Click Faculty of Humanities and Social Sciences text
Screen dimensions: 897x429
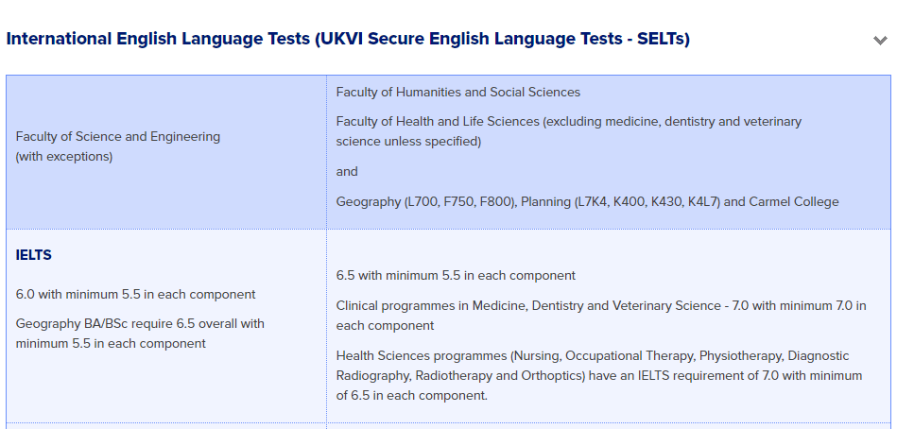click(458, 92)
